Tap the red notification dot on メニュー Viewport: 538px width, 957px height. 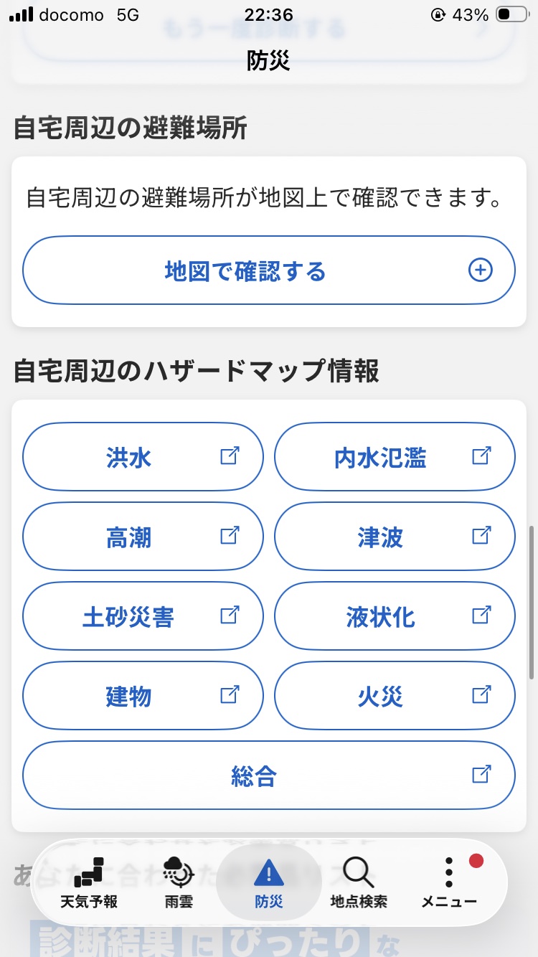pos(476,860)
